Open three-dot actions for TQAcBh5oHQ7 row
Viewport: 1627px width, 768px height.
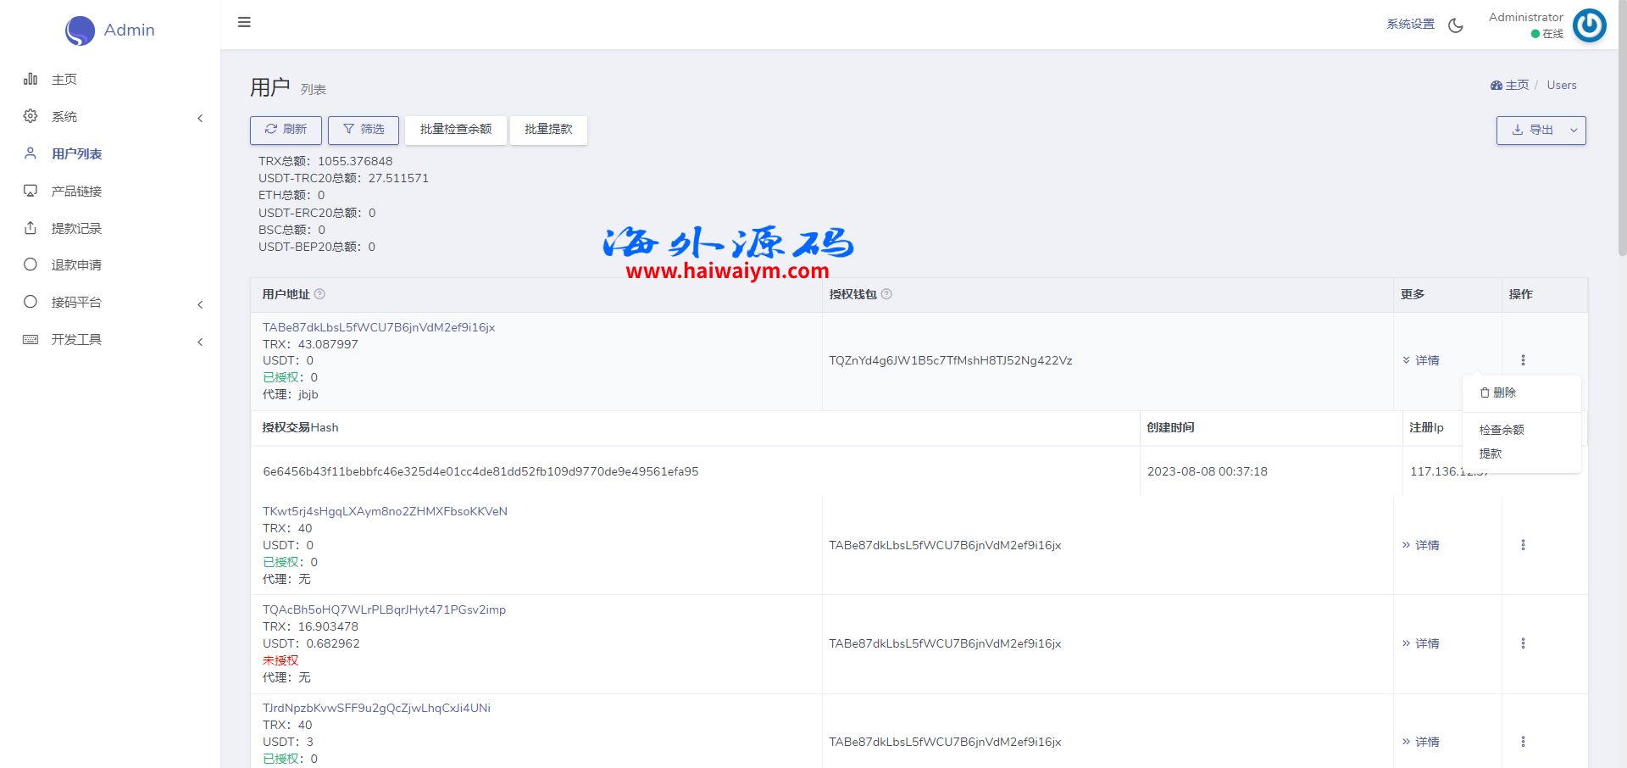[1523, 643]
